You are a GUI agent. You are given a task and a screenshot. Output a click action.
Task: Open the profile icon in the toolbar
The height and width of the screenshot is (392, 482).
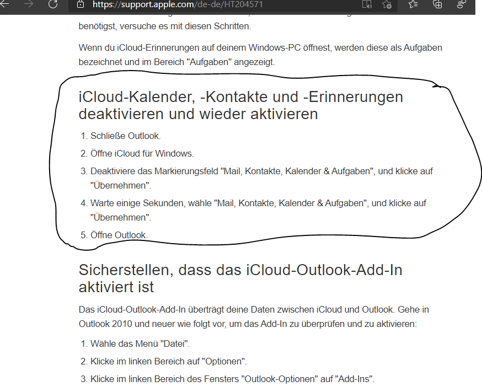pyautogui.click(x=461, y=4)
